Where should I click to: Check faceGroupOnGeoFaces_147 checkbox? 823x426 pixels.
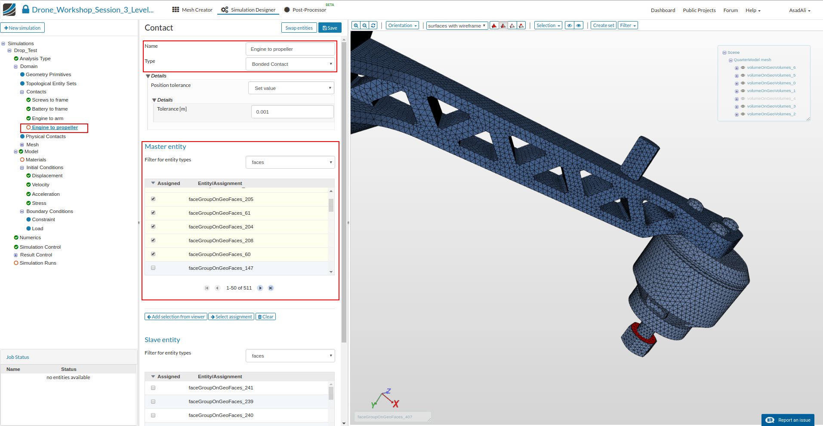tap(153, 268)
